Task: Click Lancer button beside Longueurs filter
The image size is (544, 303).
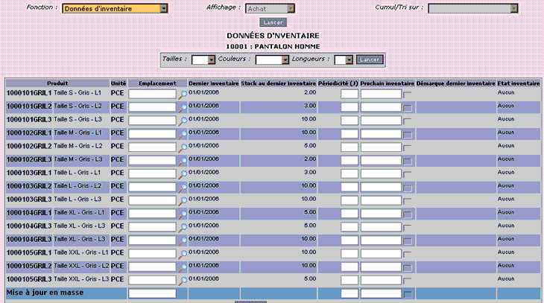Action: click(x=370, y=60)
